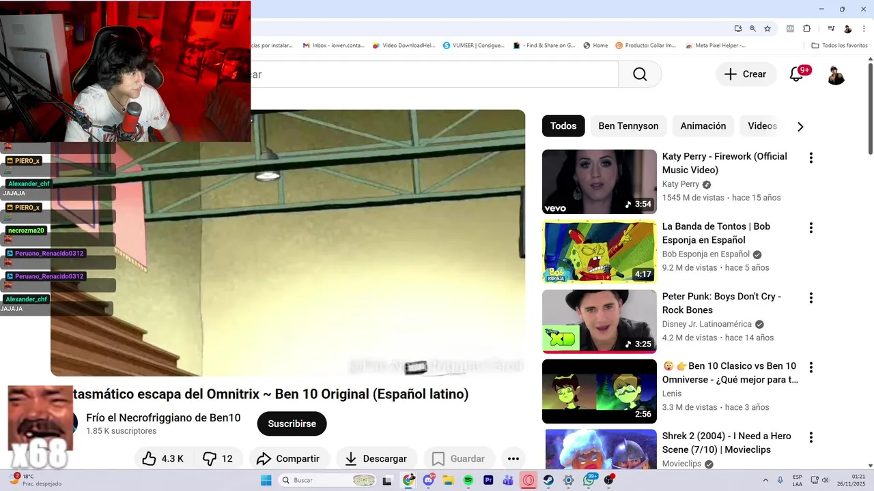Image resolution: width=874 pixels, height=491 pixels.
Task: Open Windows Start menu
Action: pyautogui.click(x=266, y=480)
